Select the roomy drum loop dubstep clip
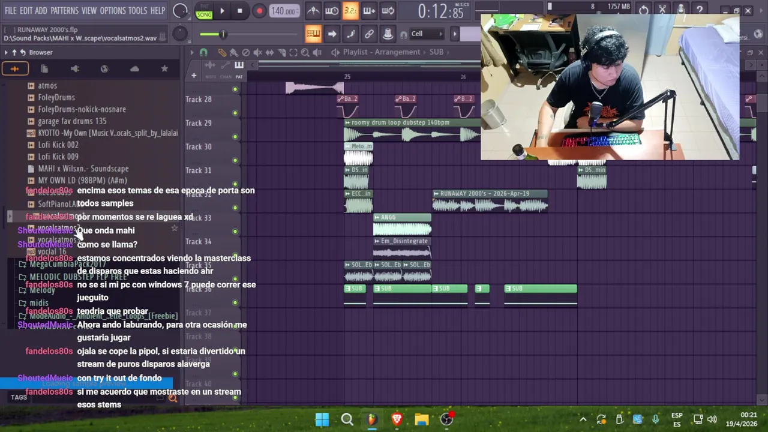This screenshot has width=768, height=432. pos(412,130)
